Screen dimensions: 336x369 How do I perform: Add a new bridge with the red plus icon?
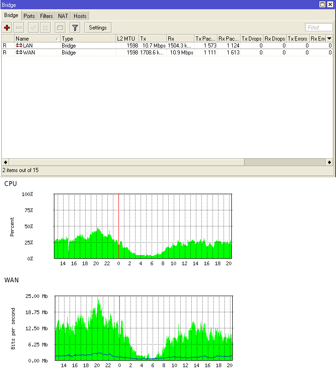pyautogui.click(x=7, y=28)
